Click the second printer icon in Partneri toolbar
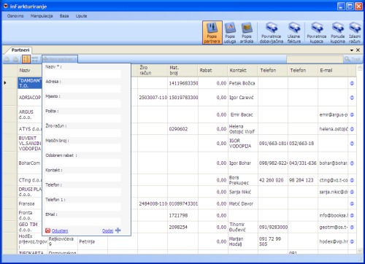 (x=15, y=59)
